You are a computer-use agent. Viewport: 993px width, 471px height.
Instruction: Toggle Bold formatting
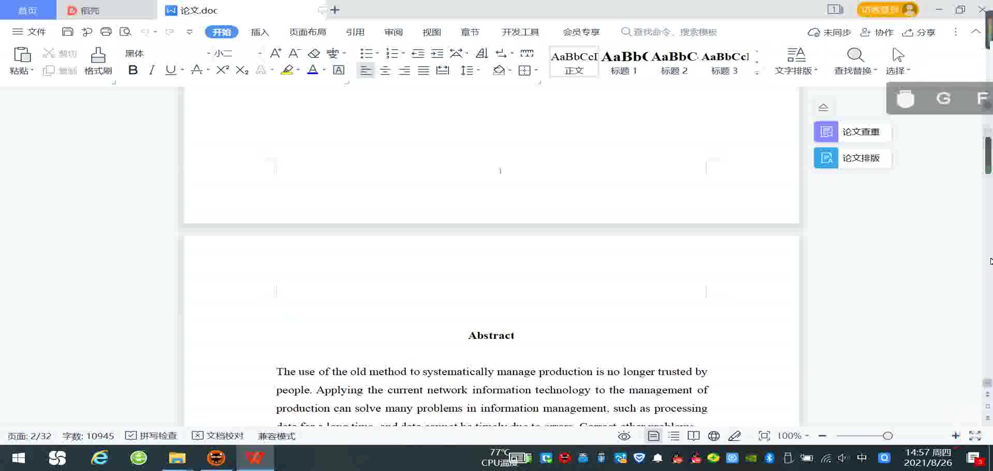coord(133,70)
